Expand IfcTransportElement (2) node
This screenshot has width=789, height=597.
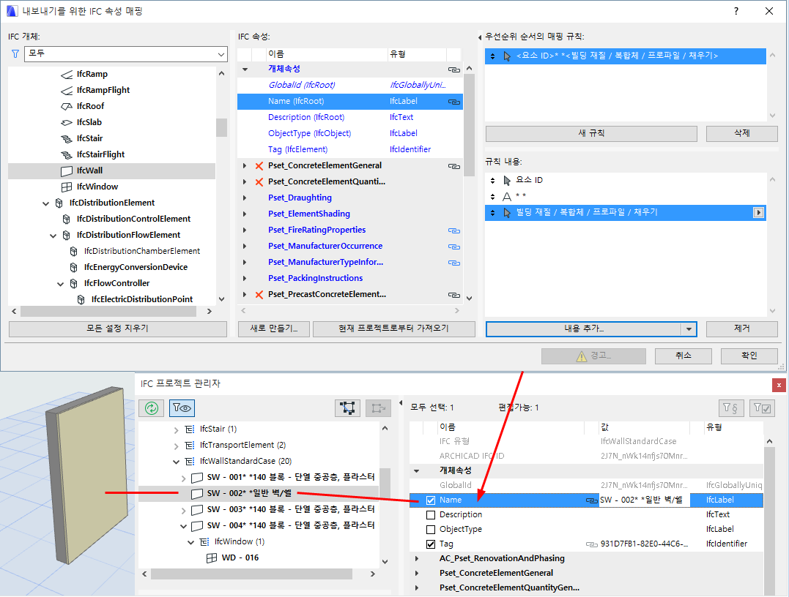click(176, 446)
